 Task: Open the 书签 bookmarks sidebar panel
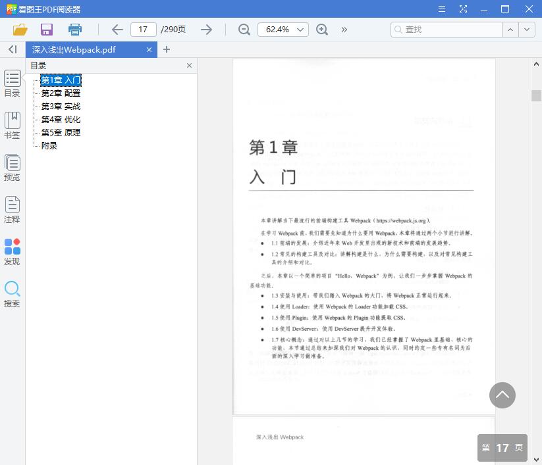coord(12,126)
